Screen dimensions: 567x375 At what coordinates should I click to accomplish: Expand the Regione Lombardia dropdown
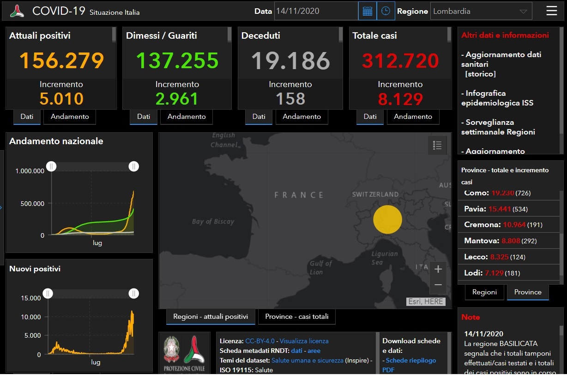481,11
